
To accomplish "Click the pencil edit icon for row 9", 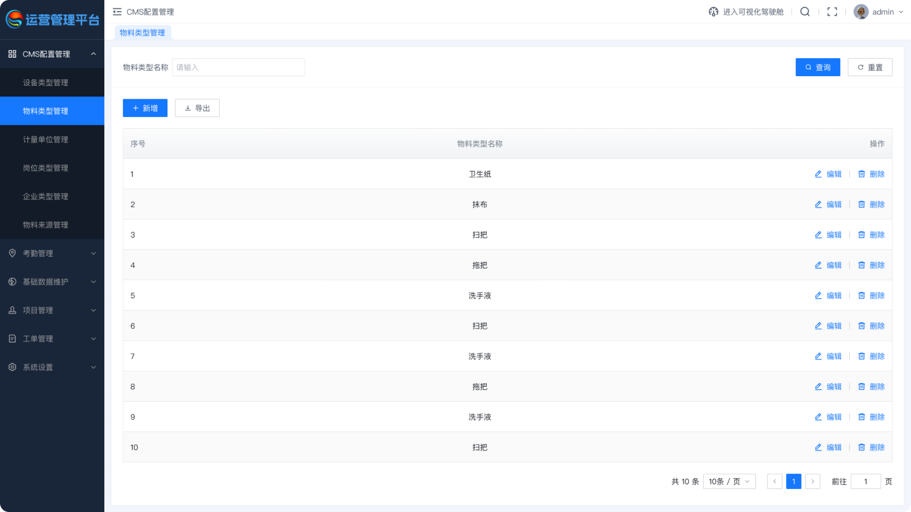I will pyautogui.click(x=819, y=417).
